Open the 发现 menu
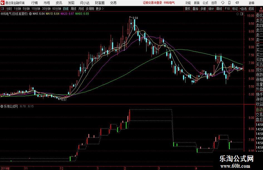Screen dimensions: 263x170 tap(71, 3)
